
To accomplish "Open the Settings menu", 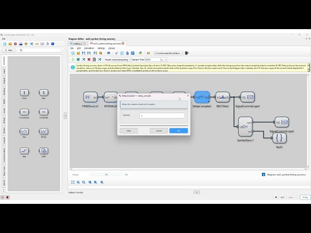I will [x=101, y=48].
